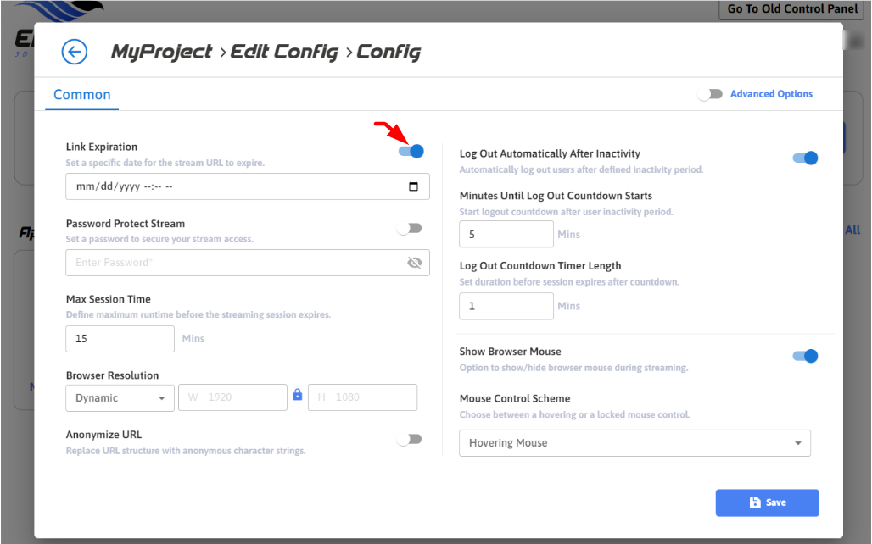Turn off Show Browser Mouse switch
Screen dimensions: 872x544
pyautogui.click(x=805, y=356)
